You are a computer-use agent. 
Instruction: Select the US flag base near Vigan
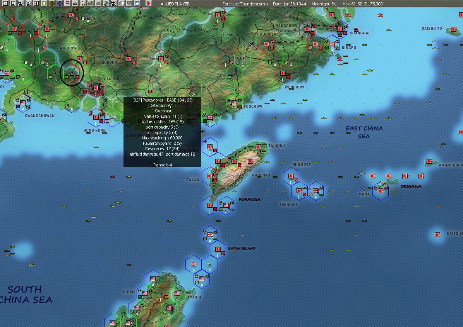144,293
